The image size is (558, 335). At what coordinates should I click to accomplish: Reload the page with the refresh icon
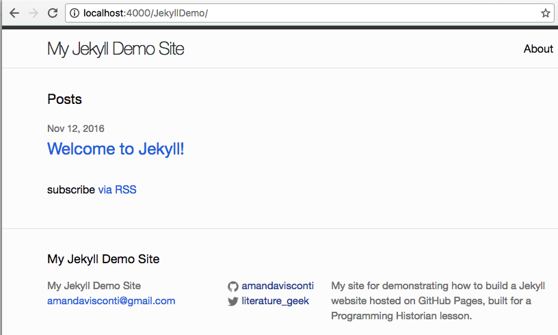pyautogui.click(x=52, y=13)
